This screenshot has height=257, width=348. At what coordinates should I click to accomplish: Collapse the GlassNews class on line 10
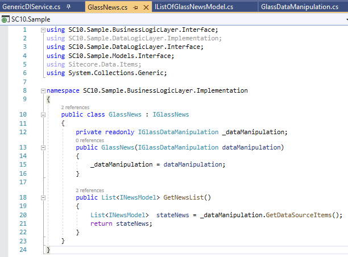[x=43, y=115]
